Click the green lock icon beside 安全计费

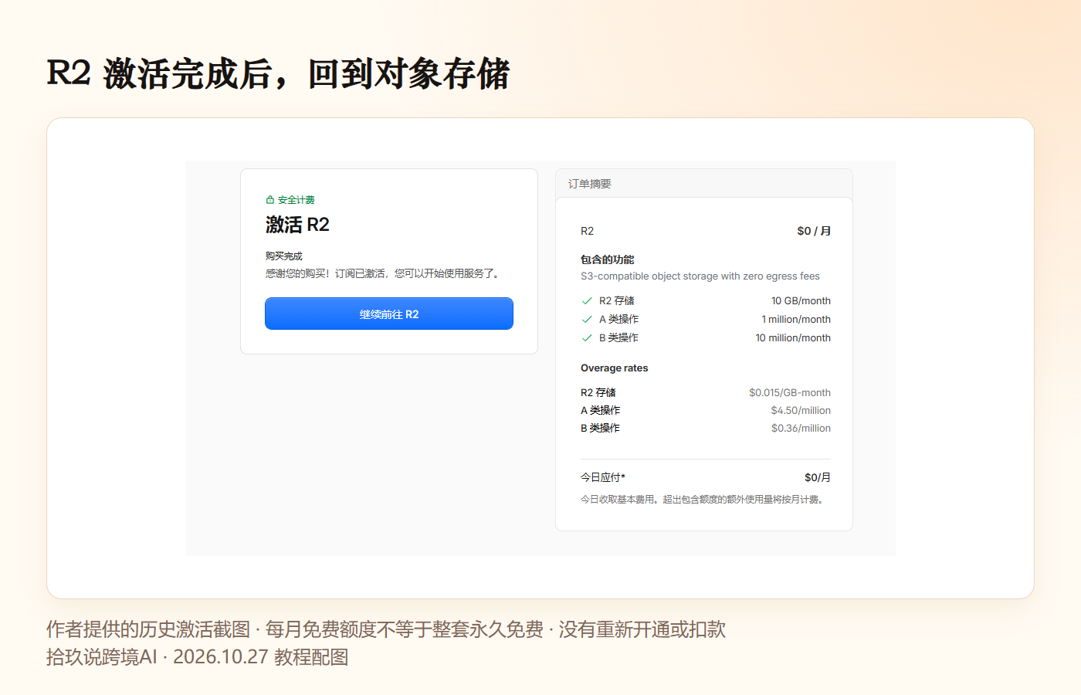pyautogui.click(x=269, y=199)
